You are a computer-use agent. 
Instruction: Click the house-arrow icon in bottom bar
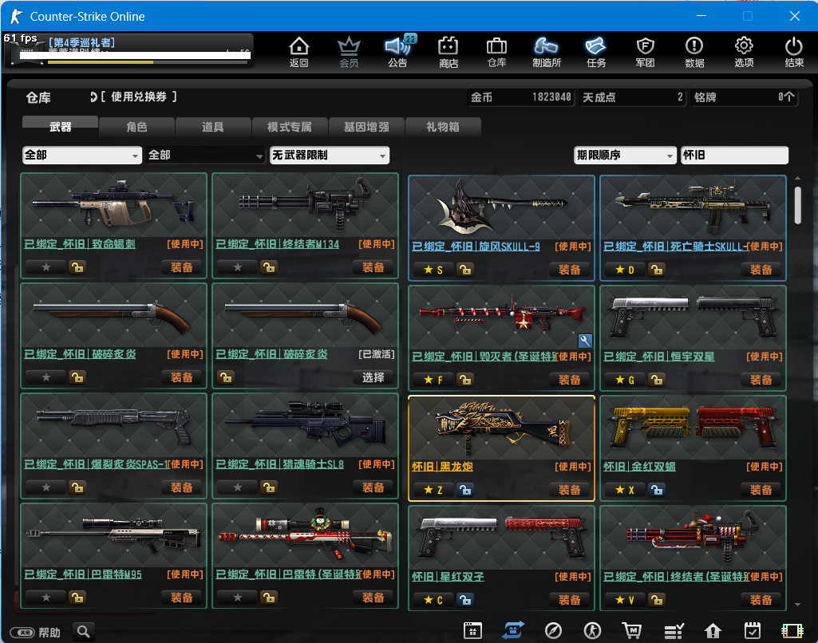click(x=713, y=631)
